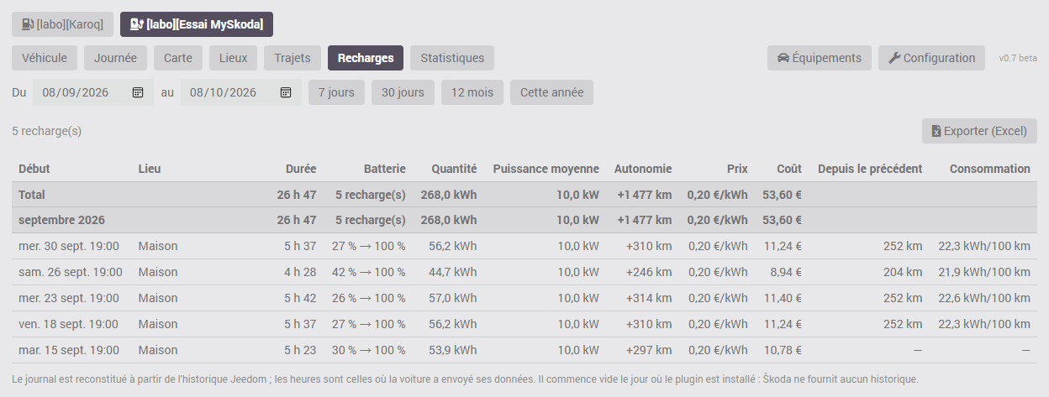Image resolution: width=1049 pixels, height=397 pixels.
Task: Click the 4 h 28 duration cell
Action: 300,272
